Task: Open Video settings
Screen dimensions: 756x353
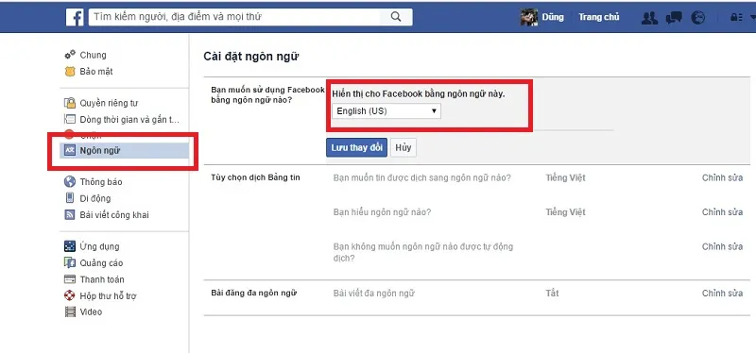Action: [91, 312]
